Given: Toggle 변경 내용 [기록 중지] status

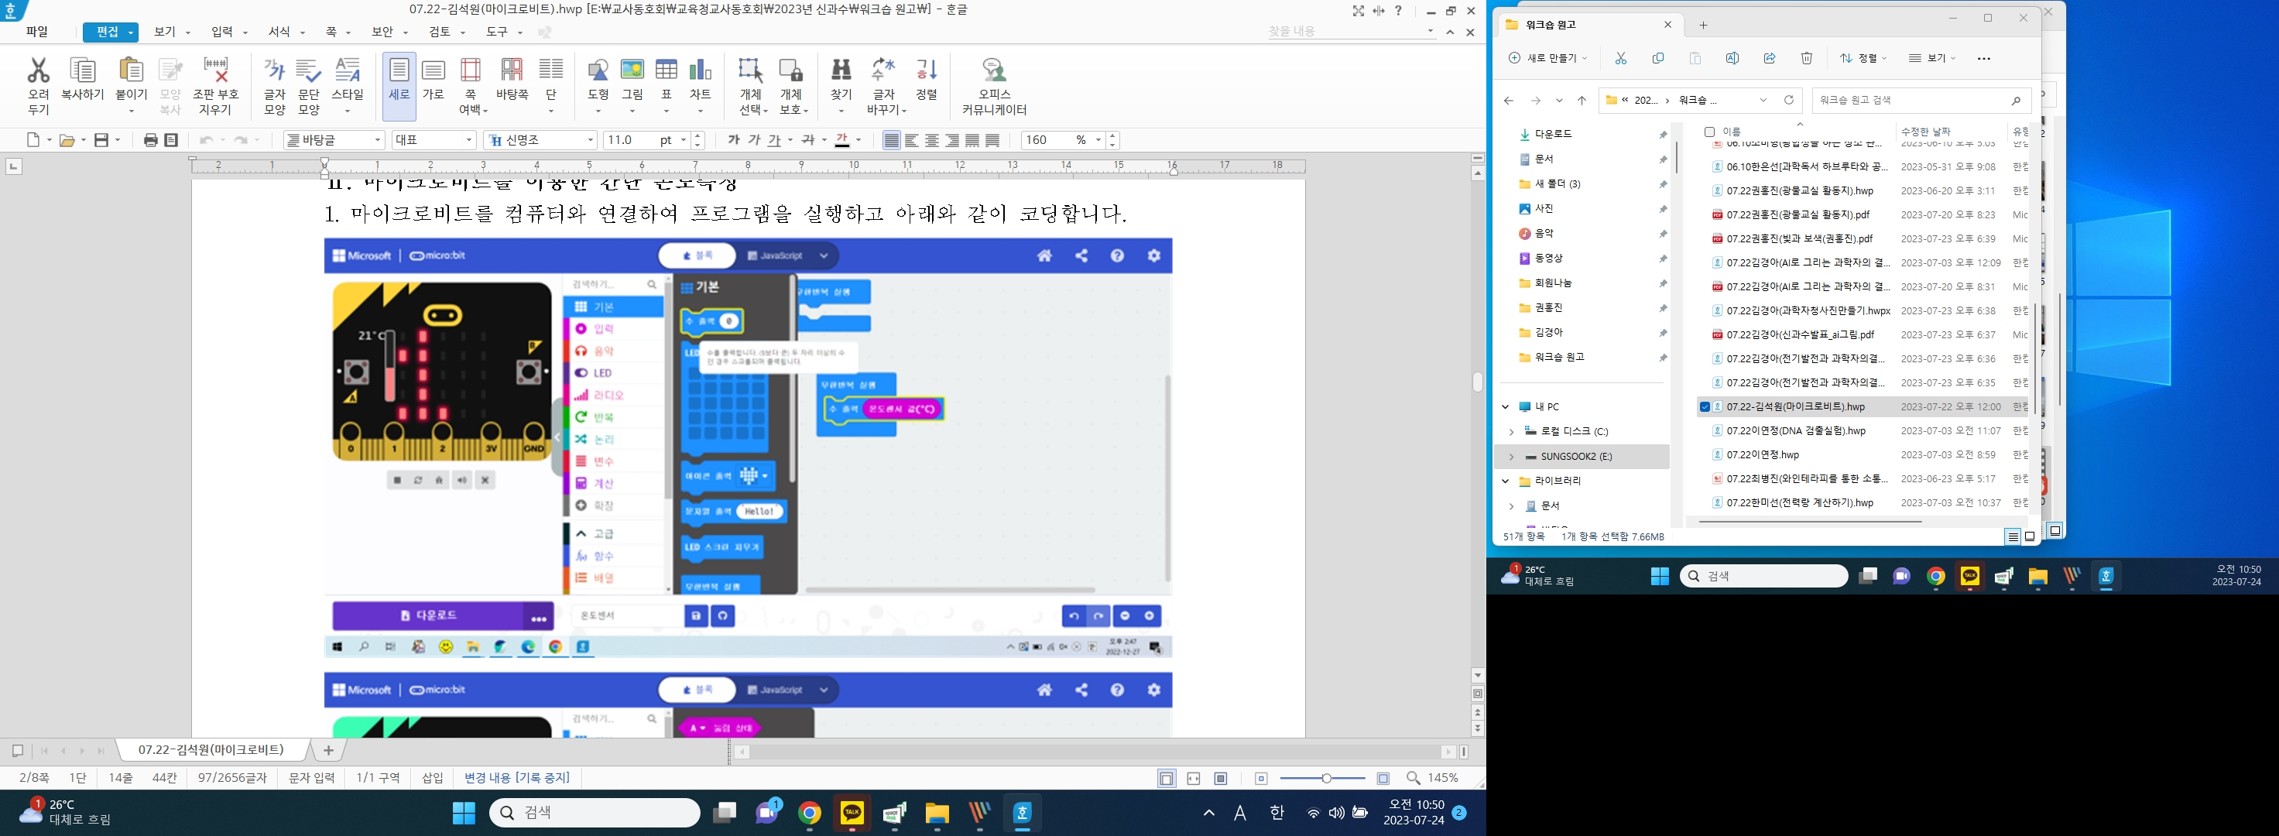Looking at the screenshot, I should pos(516,778).
